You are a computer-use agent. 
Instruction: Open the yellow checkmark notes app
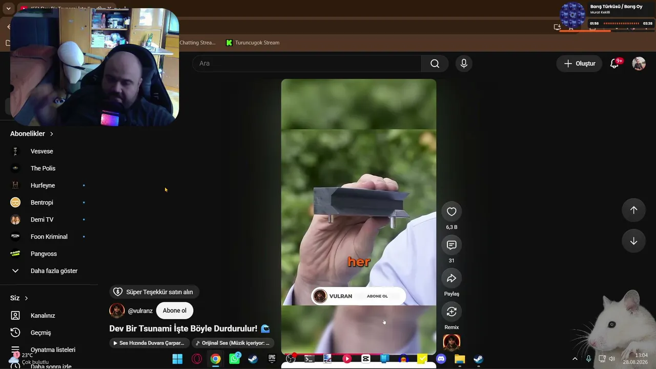tap(422, 359)
